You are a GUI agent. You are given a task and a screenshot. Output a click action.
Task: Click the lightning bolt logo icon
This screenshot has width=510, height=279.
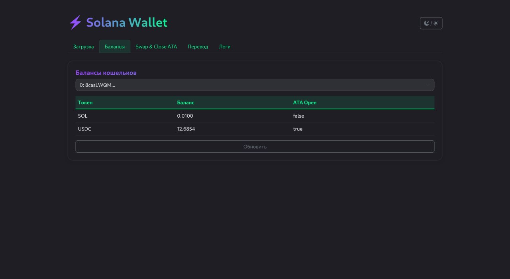pos(75,23)
